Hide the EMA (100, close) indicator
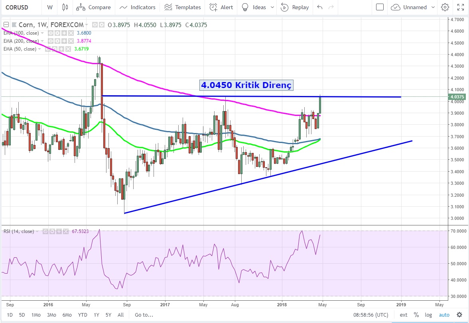Image resolution: width=469 pixels, height=323 pixels. point(51,33)
